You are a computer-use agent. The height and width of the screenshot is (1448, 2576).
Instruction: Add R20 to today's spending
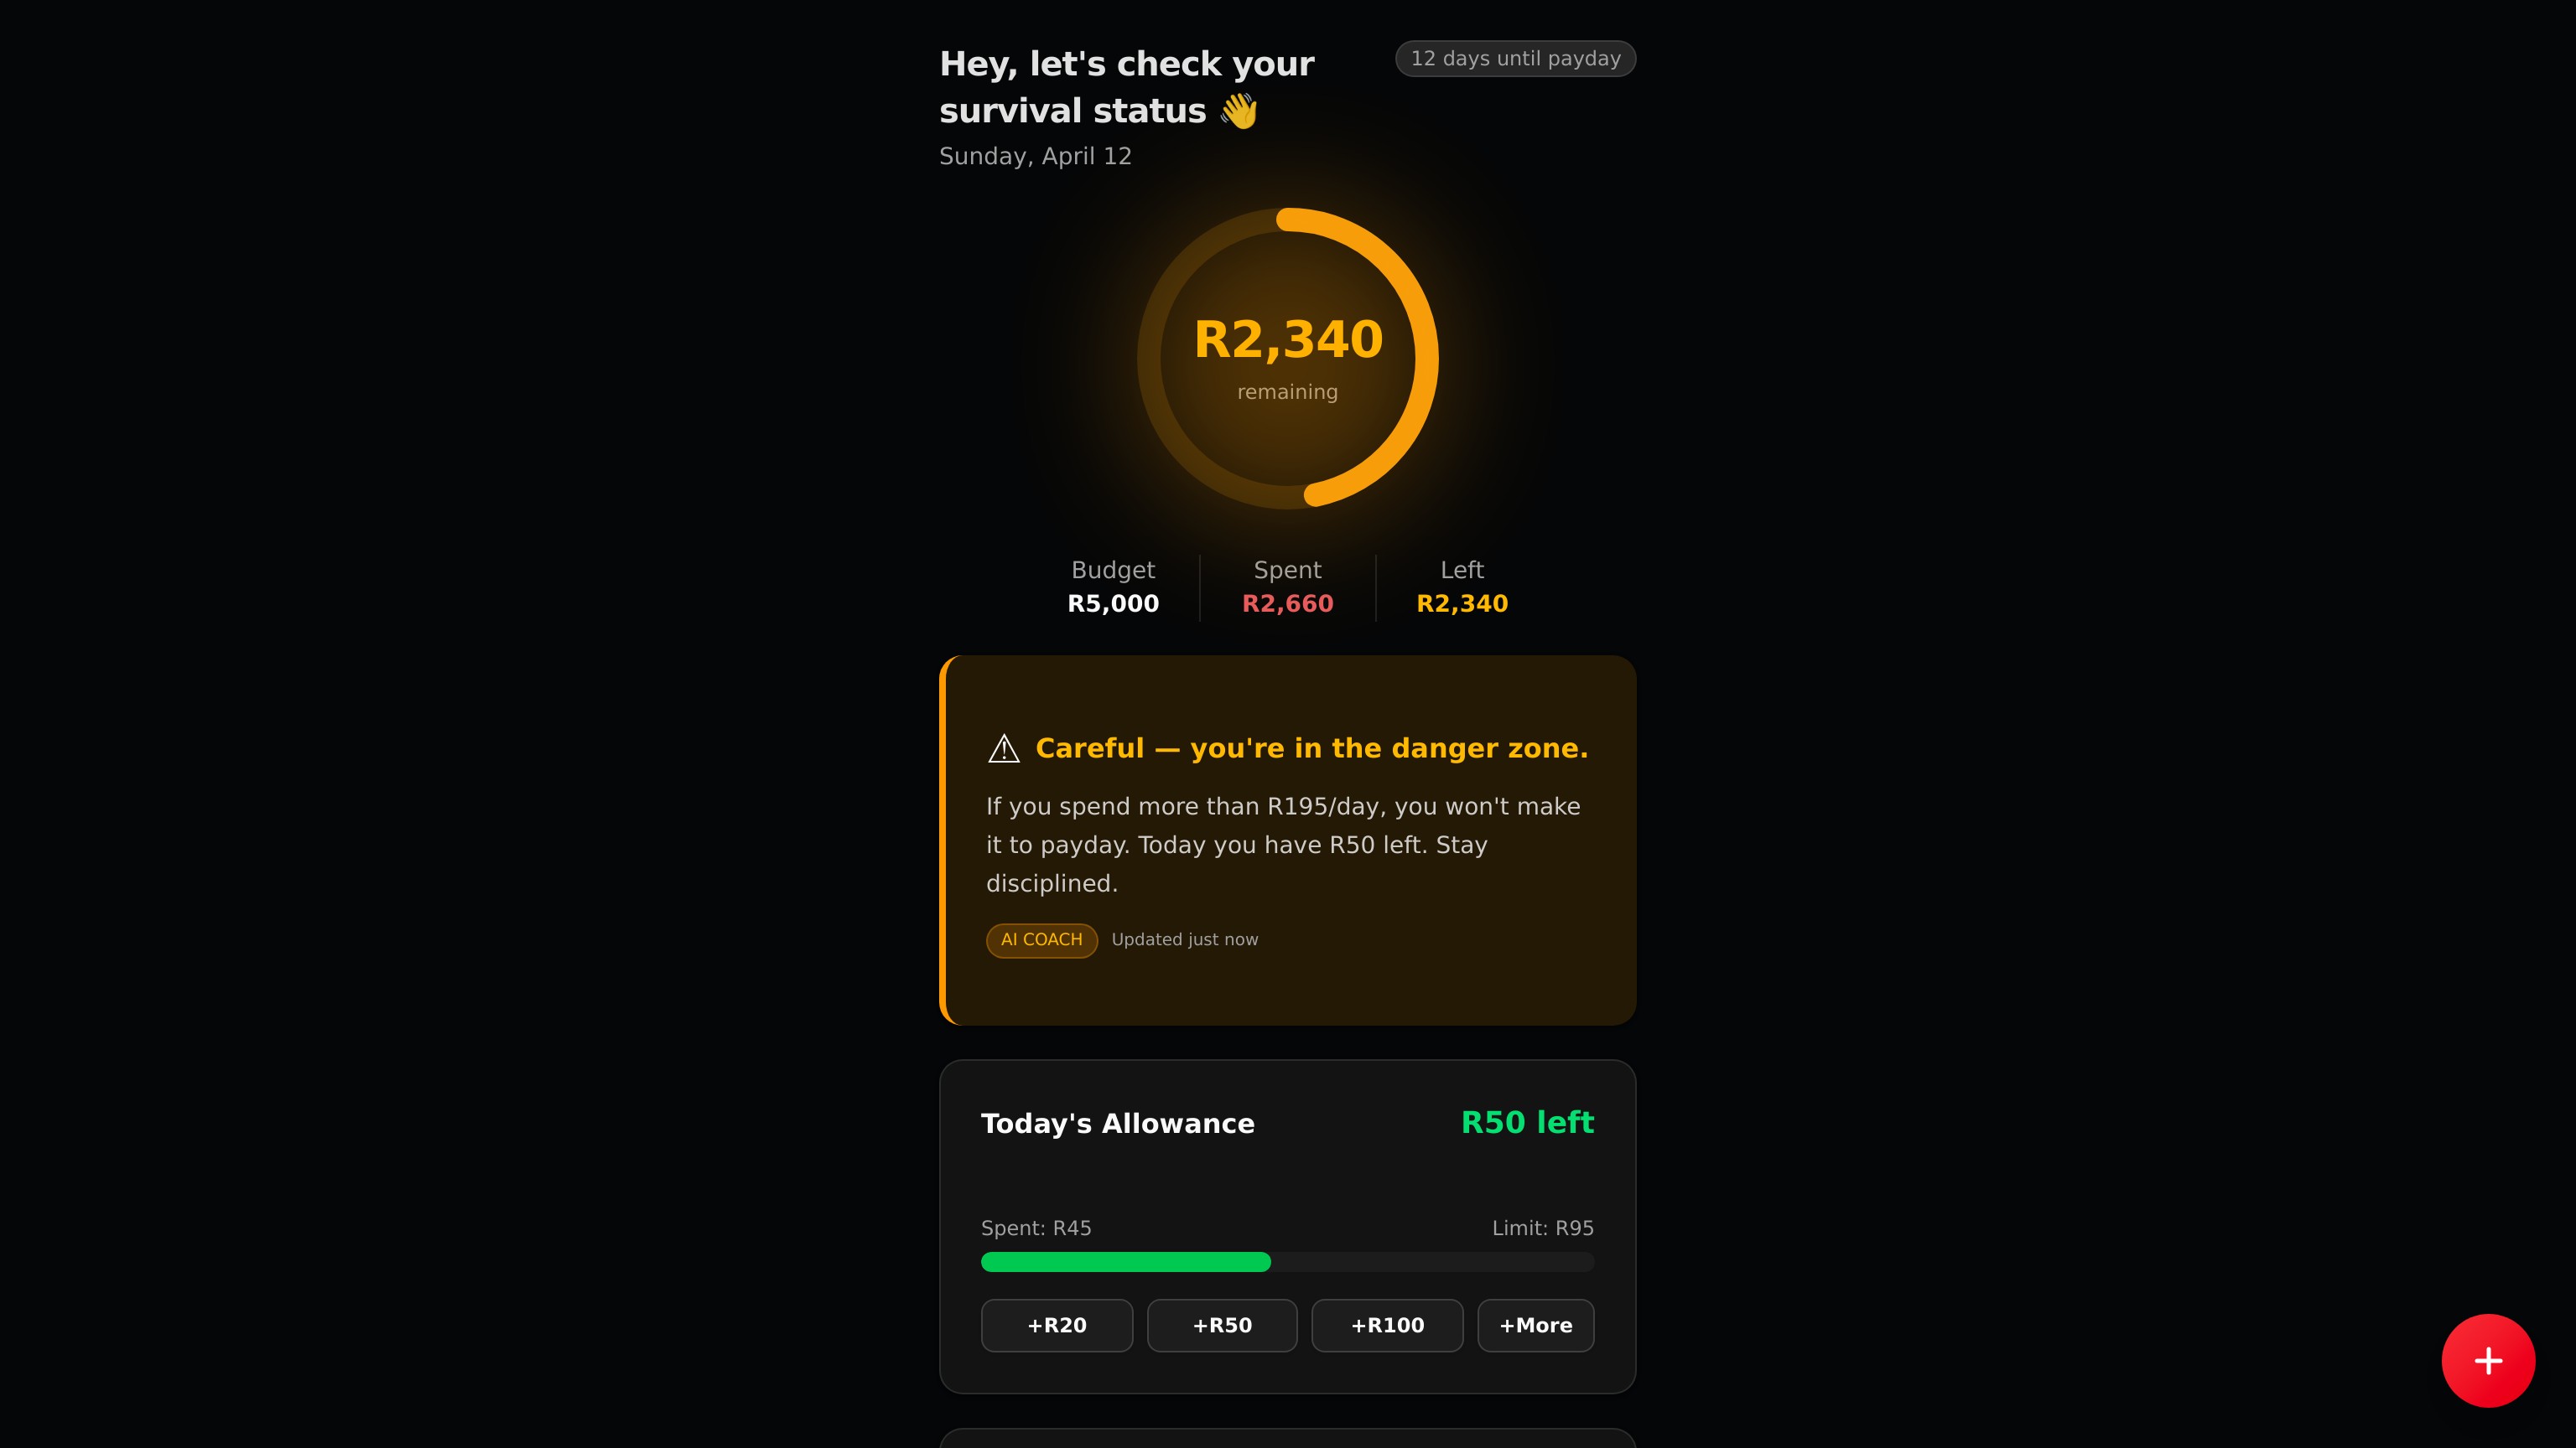[x=1056, y=1325]
